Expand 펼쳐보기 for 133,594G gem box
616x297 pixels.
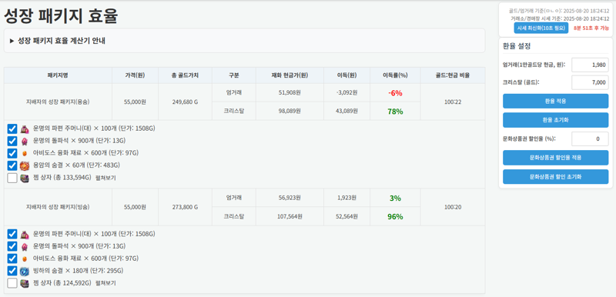(x=105, y=178)
